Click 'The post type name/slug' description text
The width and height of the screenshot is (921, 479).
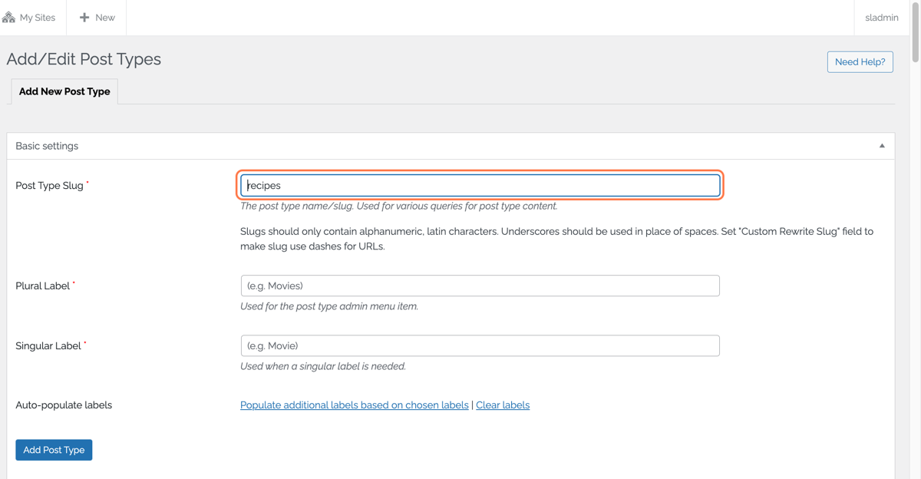pos(399,206)
